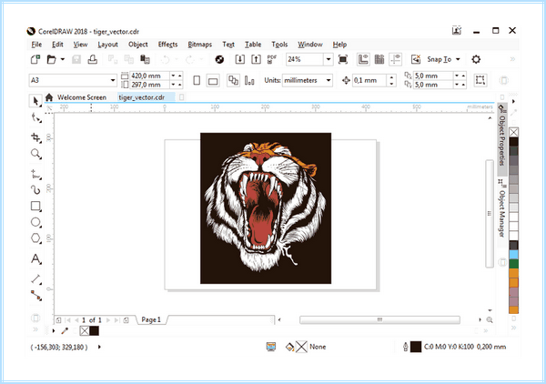Click the Print icon
The image size is (546, 384).
point(92,59)
